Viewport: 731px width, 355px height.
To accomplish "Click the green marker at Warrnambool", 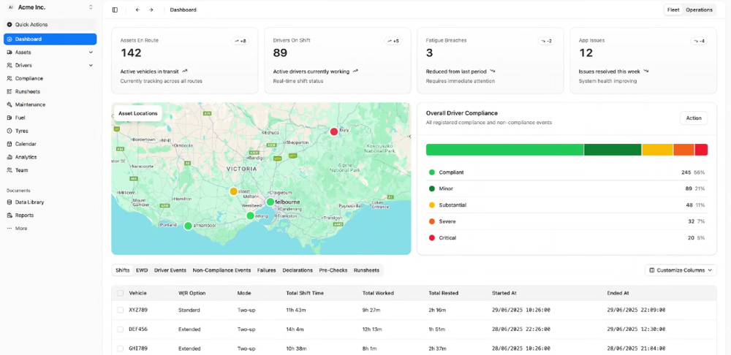I will pos(188,226).
